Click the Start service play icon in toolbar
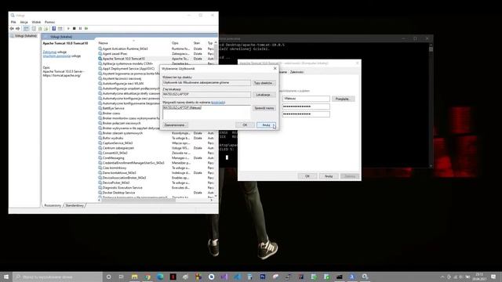The width and height of the screenshot is (502, 282). pyautogui.click(x=68, y=28)
